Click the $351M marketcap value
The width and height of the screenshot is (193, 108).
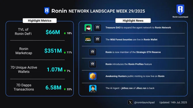click(53, 51)
